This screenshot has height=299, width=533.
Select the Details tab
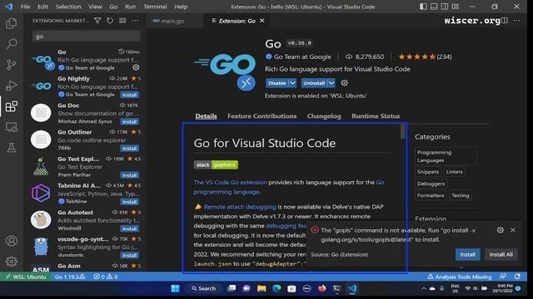point(206,116)
